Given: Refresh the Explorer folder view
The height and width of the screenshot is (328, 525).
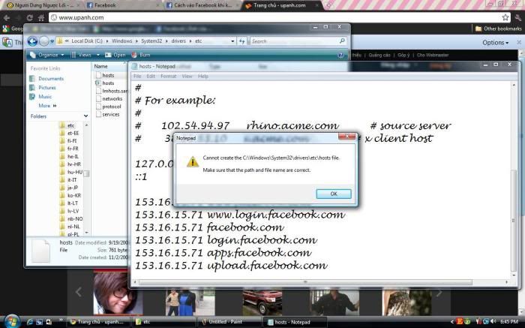Looking at the screenshot, I should [241, 41].
